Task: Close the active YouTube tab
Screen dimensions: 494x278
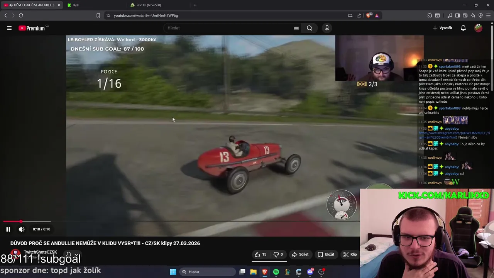Action: (59, 5)
